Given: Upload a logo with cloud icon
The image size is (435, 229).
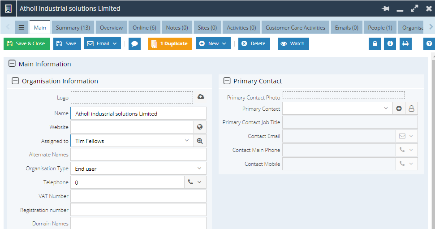Looking at the screenshot, I should click(201, 97).
